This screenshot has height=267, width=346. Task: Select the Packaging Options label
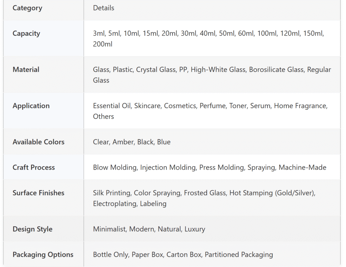point(43,254)
